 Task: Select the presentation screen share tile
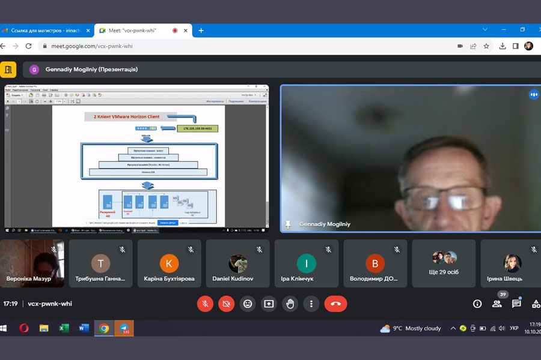click(x=136, y=158)
